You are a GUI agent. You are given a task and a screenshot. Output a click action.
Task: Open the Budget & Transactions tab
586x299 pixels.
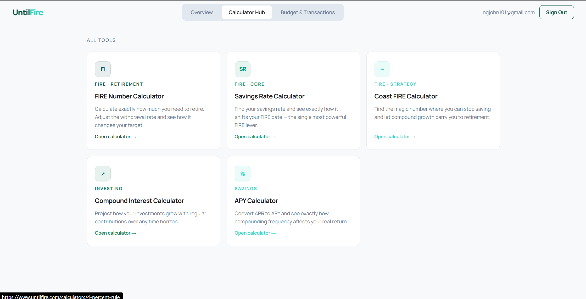308,12
